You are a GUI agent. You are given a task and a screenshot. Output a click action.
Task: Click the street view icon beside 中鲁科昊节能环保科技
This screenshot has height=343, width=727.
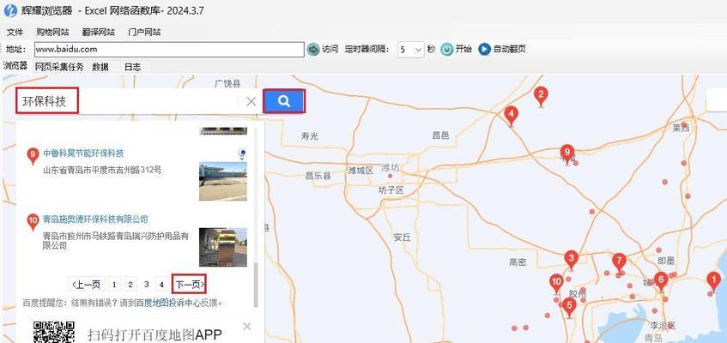[x=243, y=153]
